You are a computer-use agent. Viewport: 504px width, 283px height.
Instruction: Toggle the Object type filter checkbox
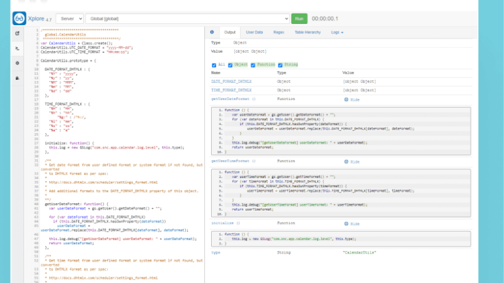coord(230,65)
